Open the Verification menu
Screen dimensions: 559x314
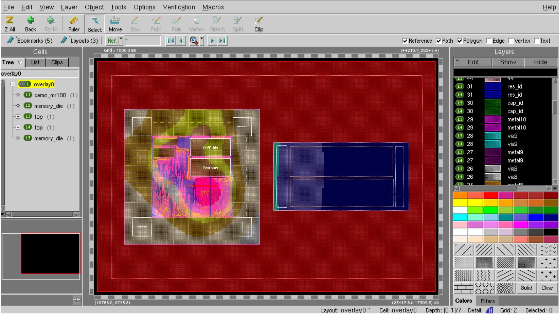(178, 7)
